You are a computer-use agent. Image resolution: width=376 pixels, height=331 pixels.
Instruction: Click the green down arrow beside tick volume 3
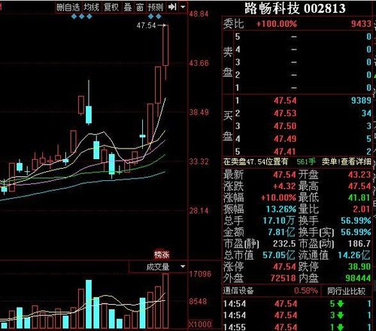[x=341, y=315]
